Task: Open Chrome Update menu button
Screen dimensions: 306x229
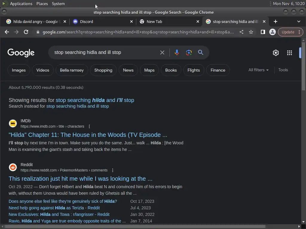Action: tap(290, 32)
